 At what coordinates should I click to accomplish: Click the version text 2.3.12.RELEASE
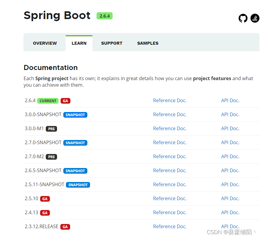(42, 227)
